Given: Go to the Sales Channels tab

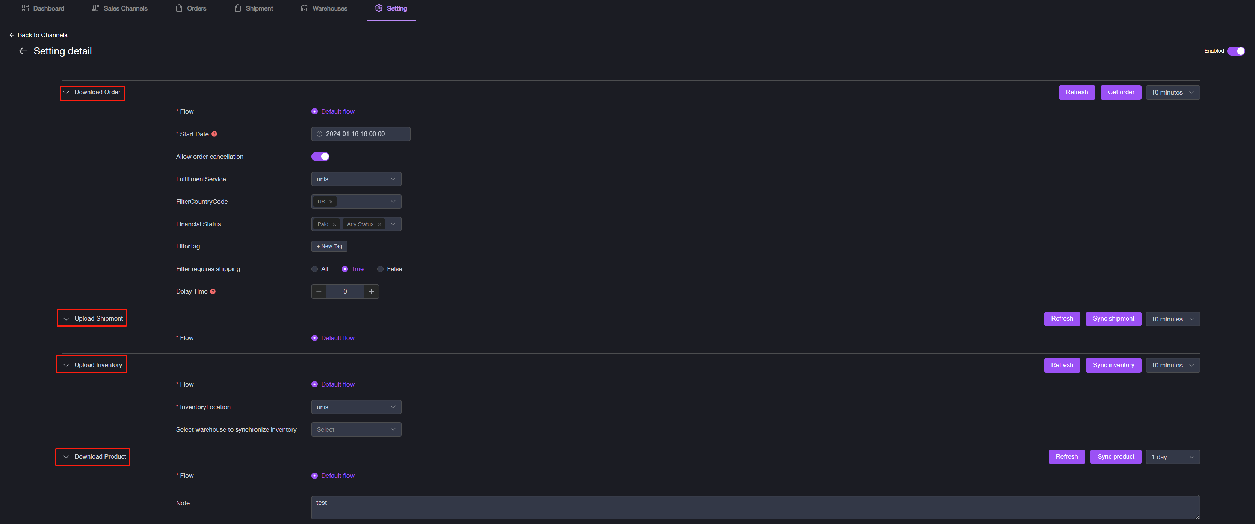Looking at the screenshot, I should click(x=120, y=8).
